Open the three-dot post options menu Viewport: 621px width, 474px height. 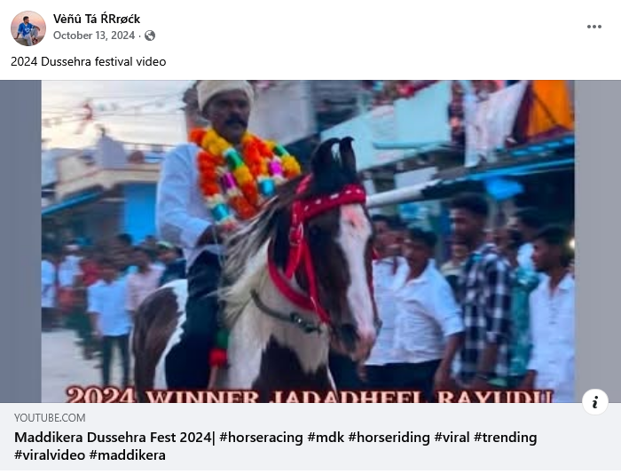[x=594, y=27]
